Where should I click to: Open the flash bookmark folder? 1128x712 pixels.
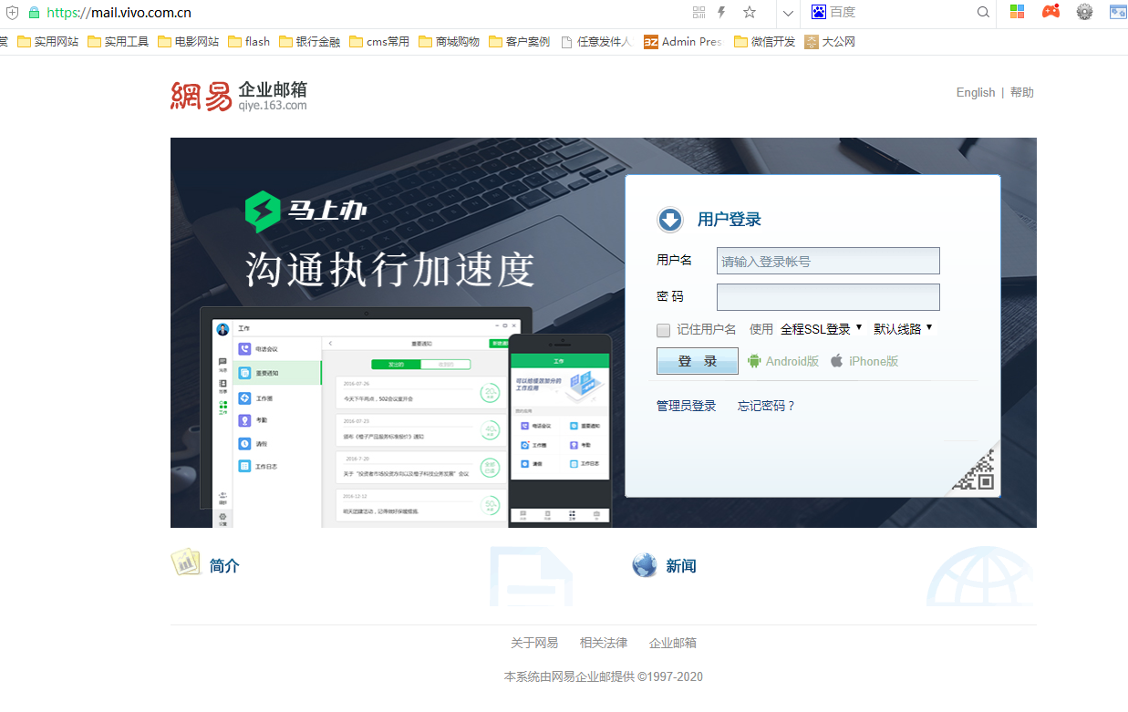click(x=249, y=41)
